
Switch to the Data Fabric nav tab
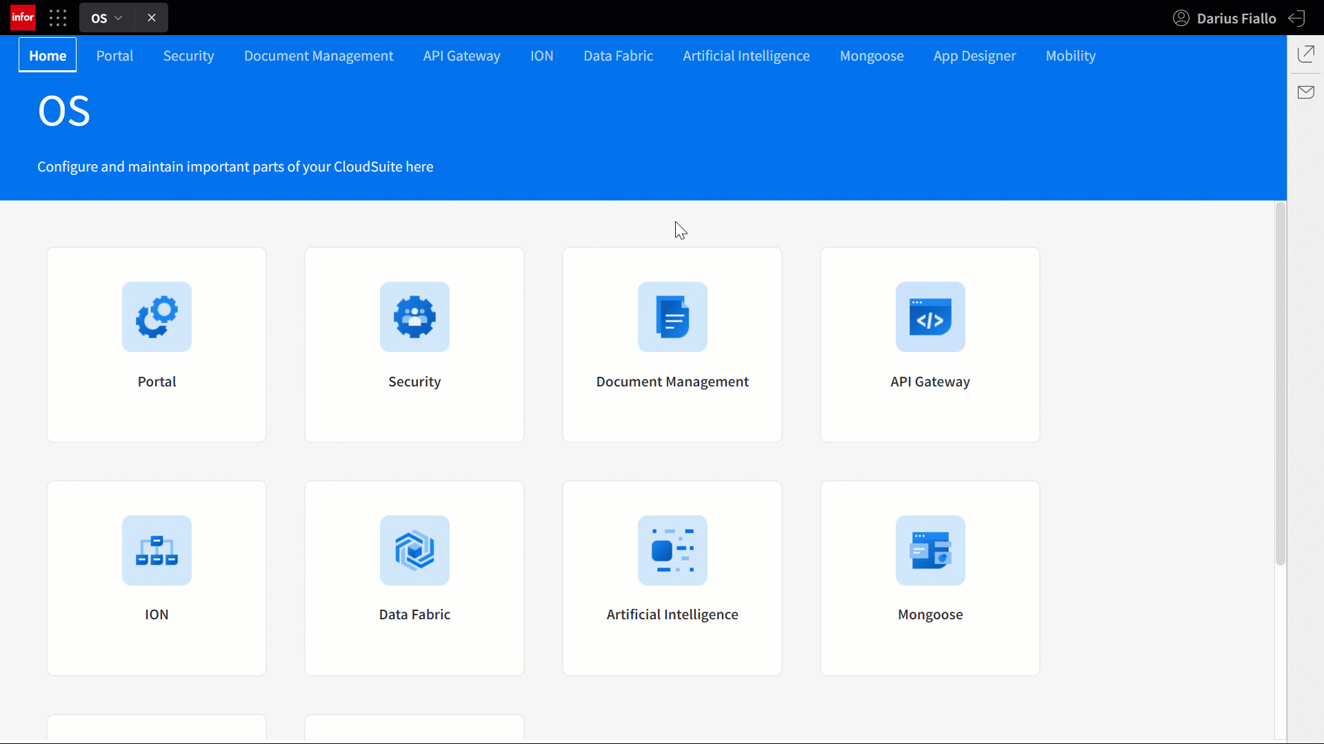[618, 56]
